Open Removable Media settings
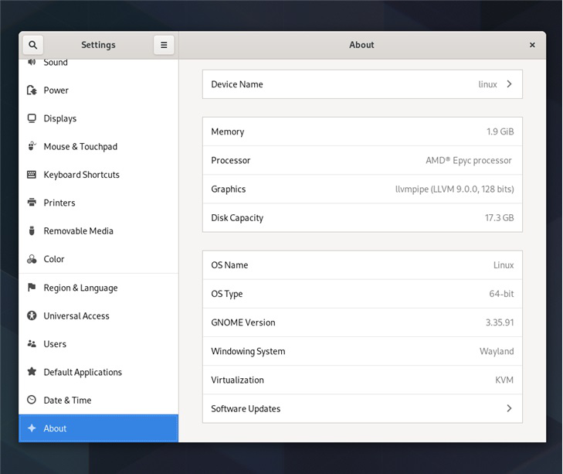Image resolution: width=563 pixels, height=474 pixels. pos(98,230)
